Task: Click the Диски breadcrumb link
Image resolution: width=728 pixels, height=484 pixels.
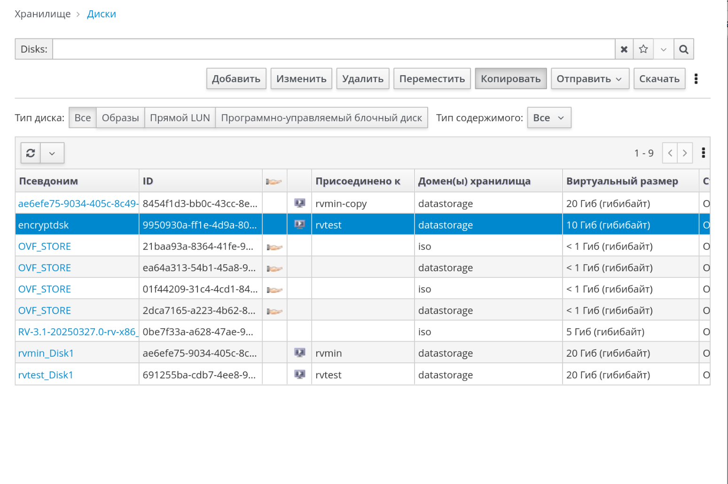Action: 102,14
